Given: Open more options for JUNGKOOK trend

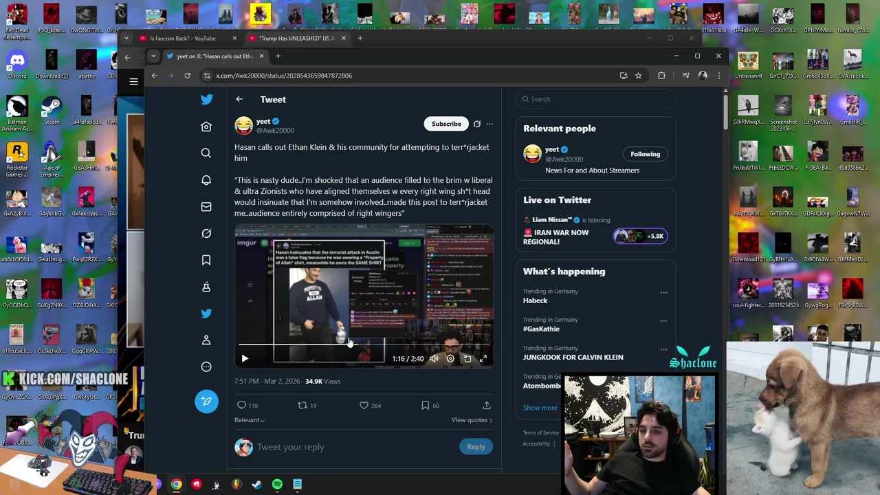Looking at the screenshot, I should coord(663,349).
